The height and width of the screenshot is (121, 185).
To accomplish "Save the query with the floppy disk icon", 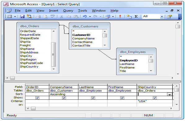I will pyautogui.click(x=22, y=16).
